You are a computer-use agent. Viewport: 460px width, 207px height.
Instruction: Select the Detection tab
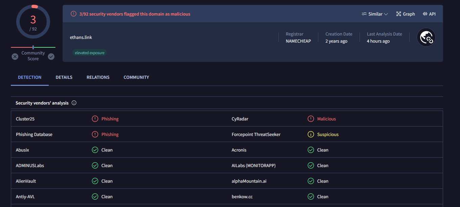(x=30, y=77)
